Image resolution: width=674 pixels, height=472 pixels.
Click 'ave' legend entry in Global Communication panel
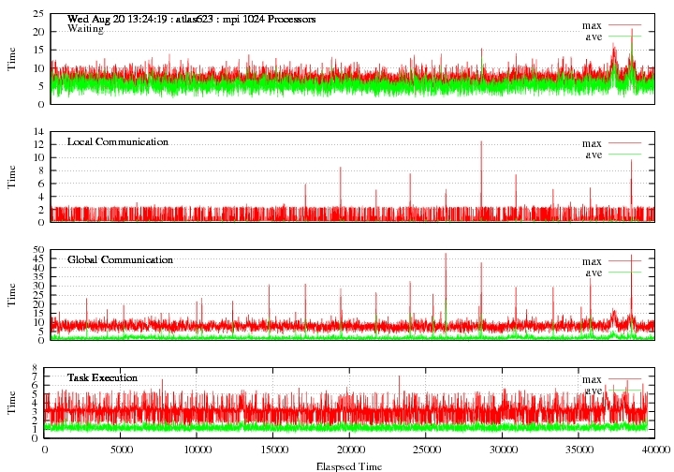(593, 273)
